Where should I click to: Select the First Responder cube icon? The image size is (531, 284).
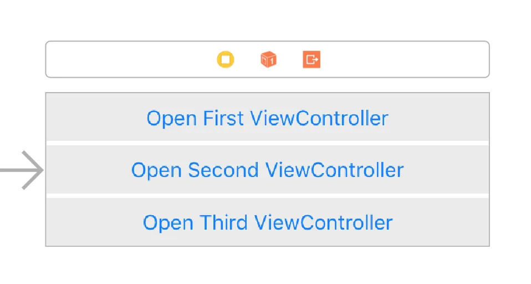[x=269, y=59]
